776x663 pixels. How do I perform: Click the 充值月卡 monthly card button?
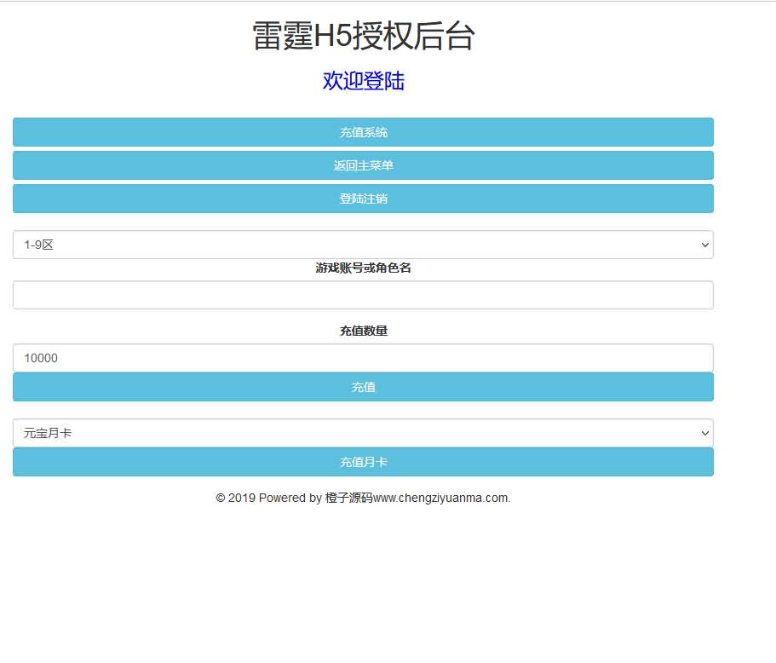pos(363,461)
